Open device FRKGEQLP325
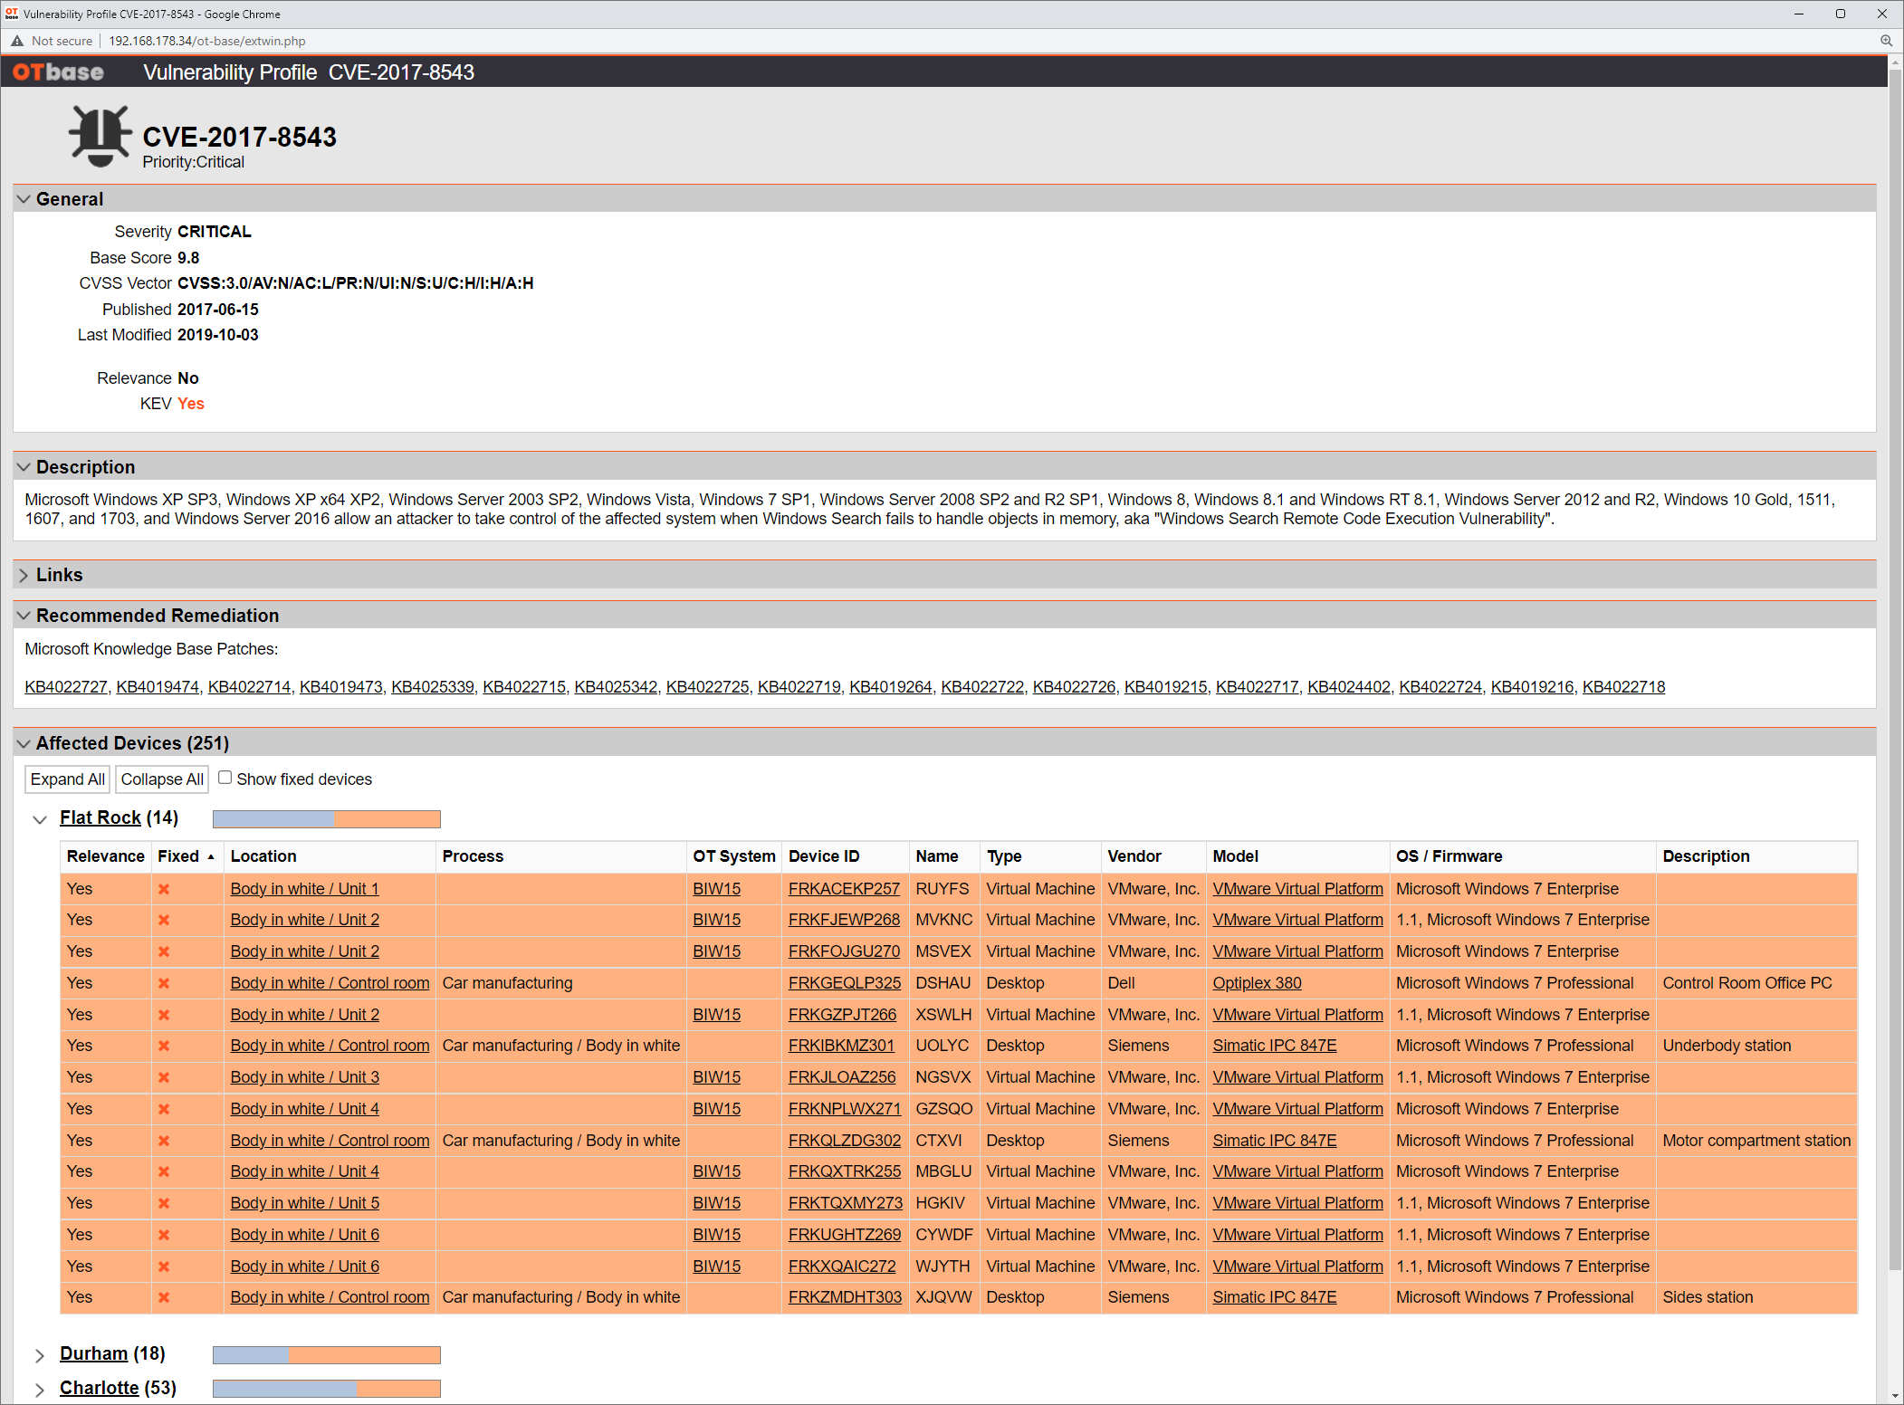This screenshot has height=1405, width=1904. tap(845, 983)
